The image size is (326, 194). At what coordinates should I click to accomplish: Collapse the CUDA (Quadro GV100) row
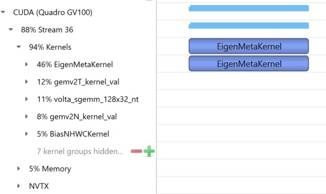point(3,13)
